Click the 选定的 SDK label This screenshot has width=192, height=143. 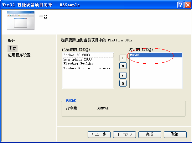pos(142,50)
